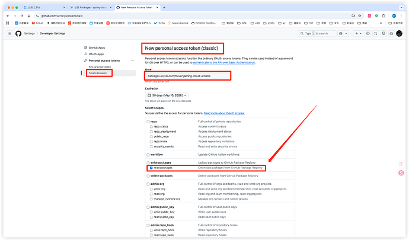Click the GitHub Octocat logo
The height and width of the screenshot is (240, 409).
(x=18, y=33)
